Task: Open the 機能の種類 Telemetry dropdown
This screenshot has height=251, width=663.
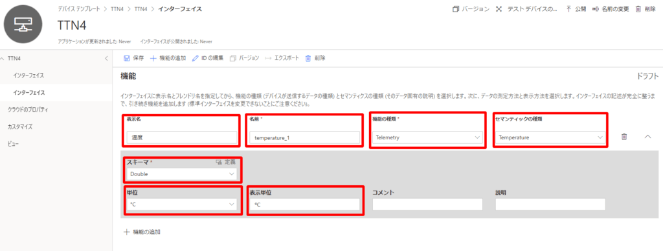Action: (427, 137)
